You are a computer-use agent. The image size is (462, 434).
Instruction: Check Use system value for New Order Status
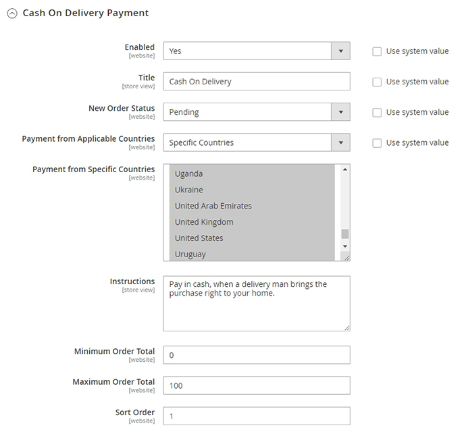pyautogui.click(x=377, y=112)
